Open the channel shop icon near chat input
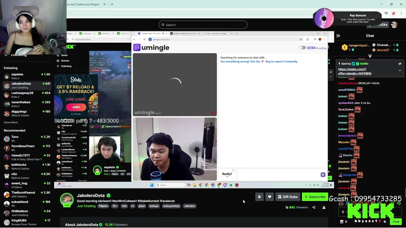This screenshot has width=406, height=228. pyautogui.click(x=342, y=222)
